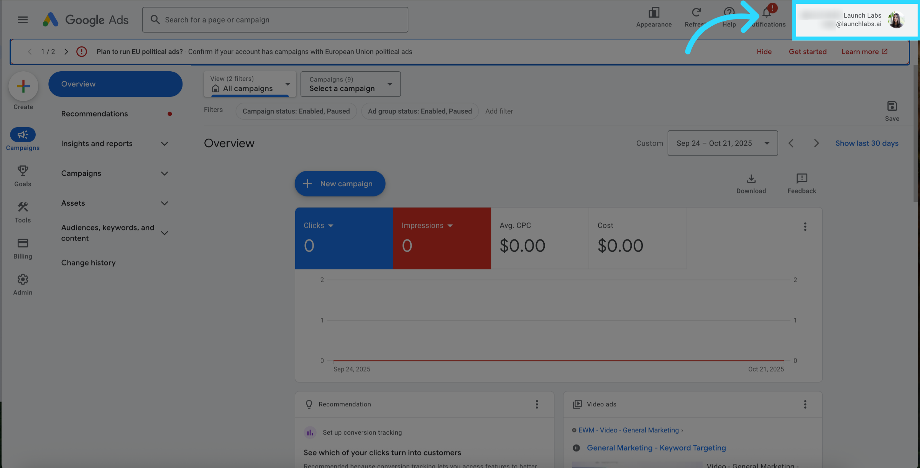Open the Tools wrench section

[23, 212]
